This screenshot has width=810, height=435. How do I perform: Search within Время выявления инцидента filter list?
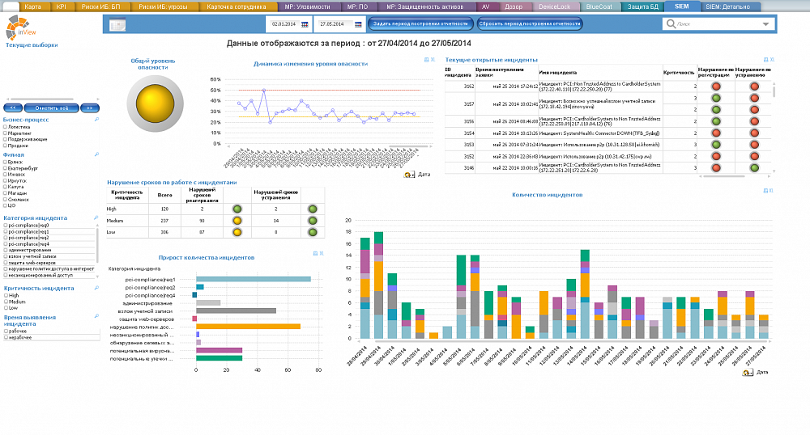96,316
